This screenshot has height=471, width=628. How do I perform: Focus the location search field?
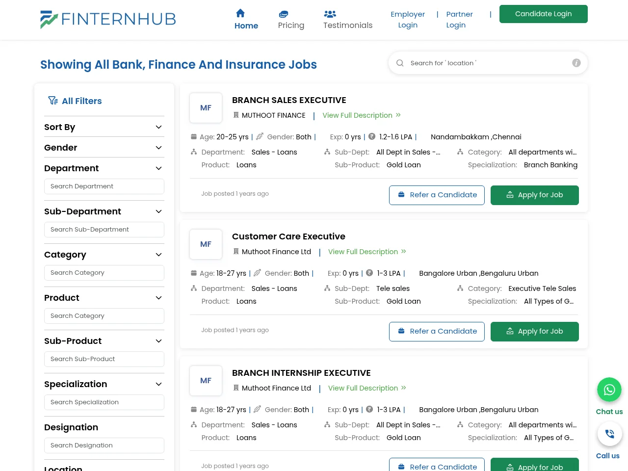point(488,63)
